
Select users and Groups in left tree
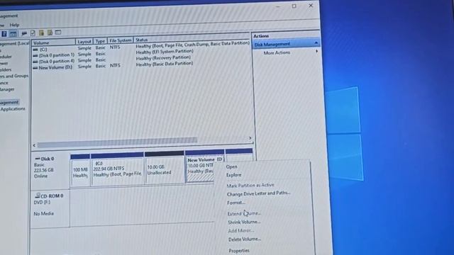click(x=14, y=76)
